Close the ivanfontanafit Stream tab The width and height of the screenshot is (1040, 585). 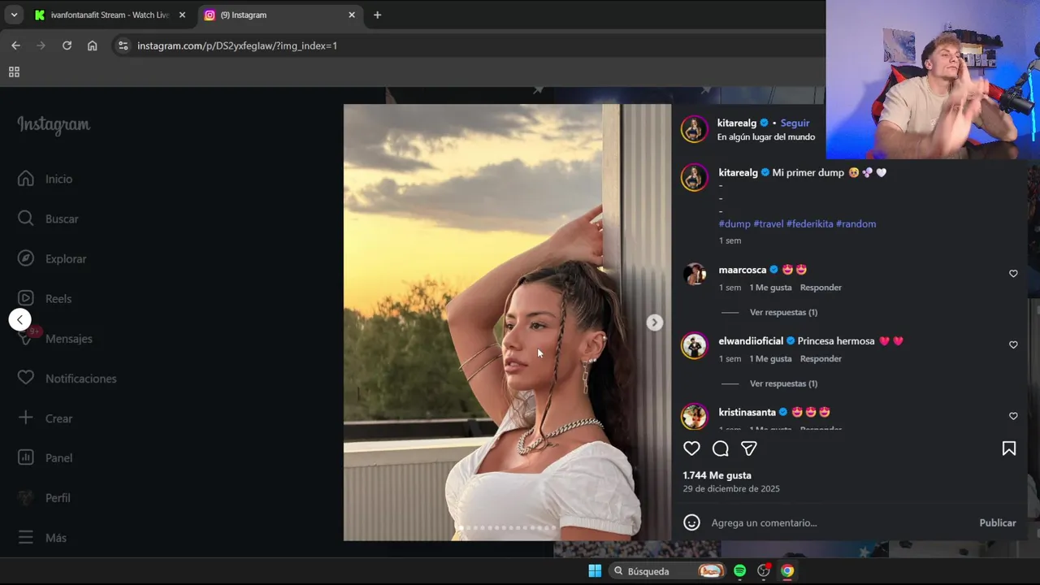click(182, 15)
